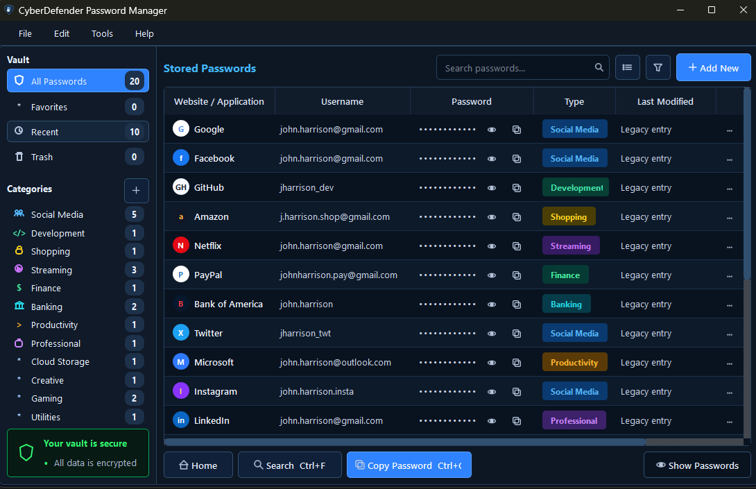The width and height of the screenshot is (756, 489).
Task: Copy the Twitter password with copy icon
Action: [517, 333]
